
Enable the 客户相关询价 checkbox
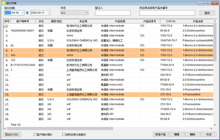35,135
